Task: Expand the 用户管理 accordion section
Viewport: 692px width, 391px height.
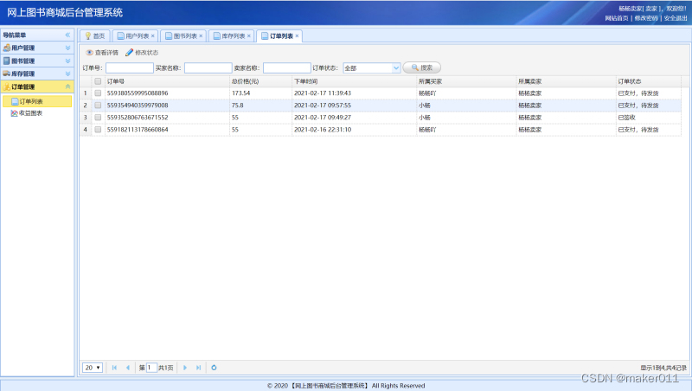Action: click(x=67, y=48)
